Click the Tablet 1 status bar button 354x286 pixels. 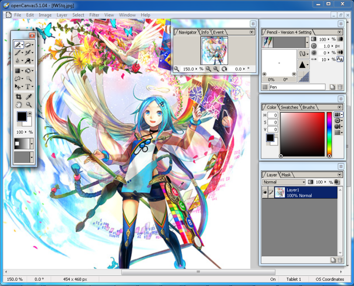pos(294,279)
